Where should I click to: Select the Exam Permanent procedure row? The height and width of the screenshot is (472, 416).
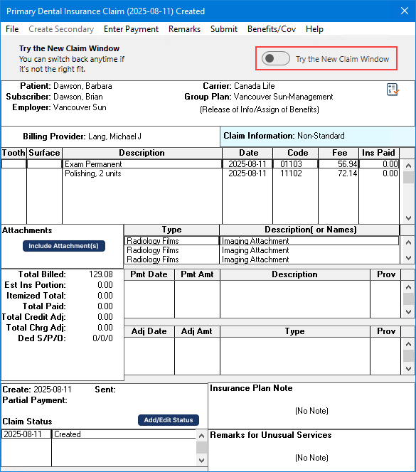201,164
